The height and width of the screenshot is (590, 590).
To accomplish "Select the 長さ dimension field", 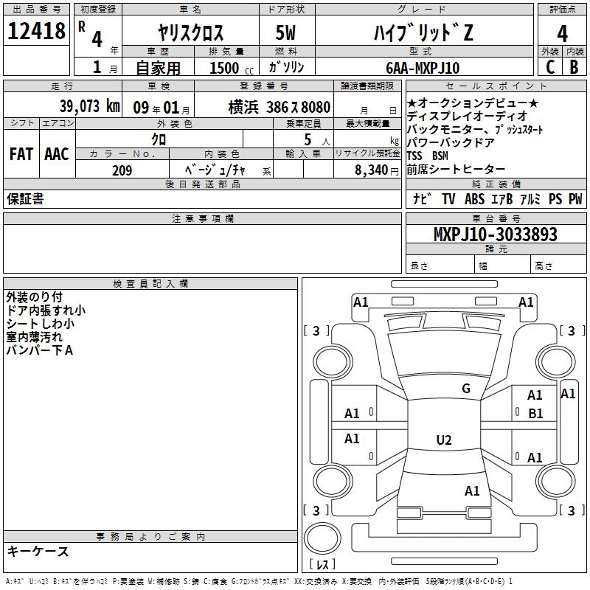I will (x=440, y=264).
